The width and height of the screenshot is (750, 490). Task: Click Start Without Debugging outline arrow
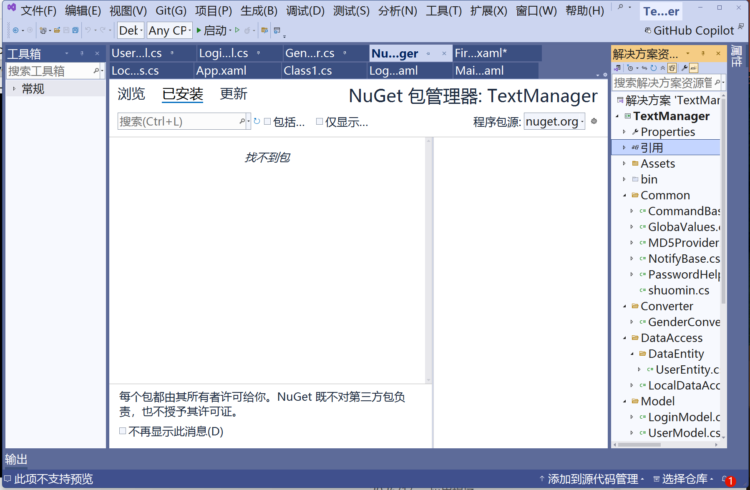click(237, 30)
